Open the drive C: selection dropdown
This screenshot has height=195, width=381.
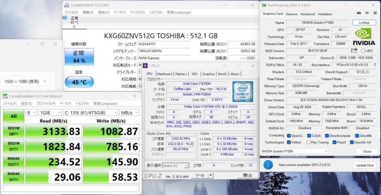click(90, 113)
